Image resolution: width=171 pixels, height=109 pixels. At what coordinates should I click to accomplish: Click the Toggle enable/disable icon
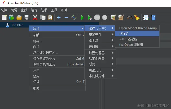coord(74,17)
